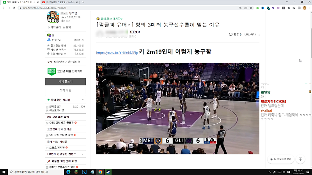The image size is (312, 175).
Task: Open the Edge browser taskbar icon
Action: [x=68, y=171]
